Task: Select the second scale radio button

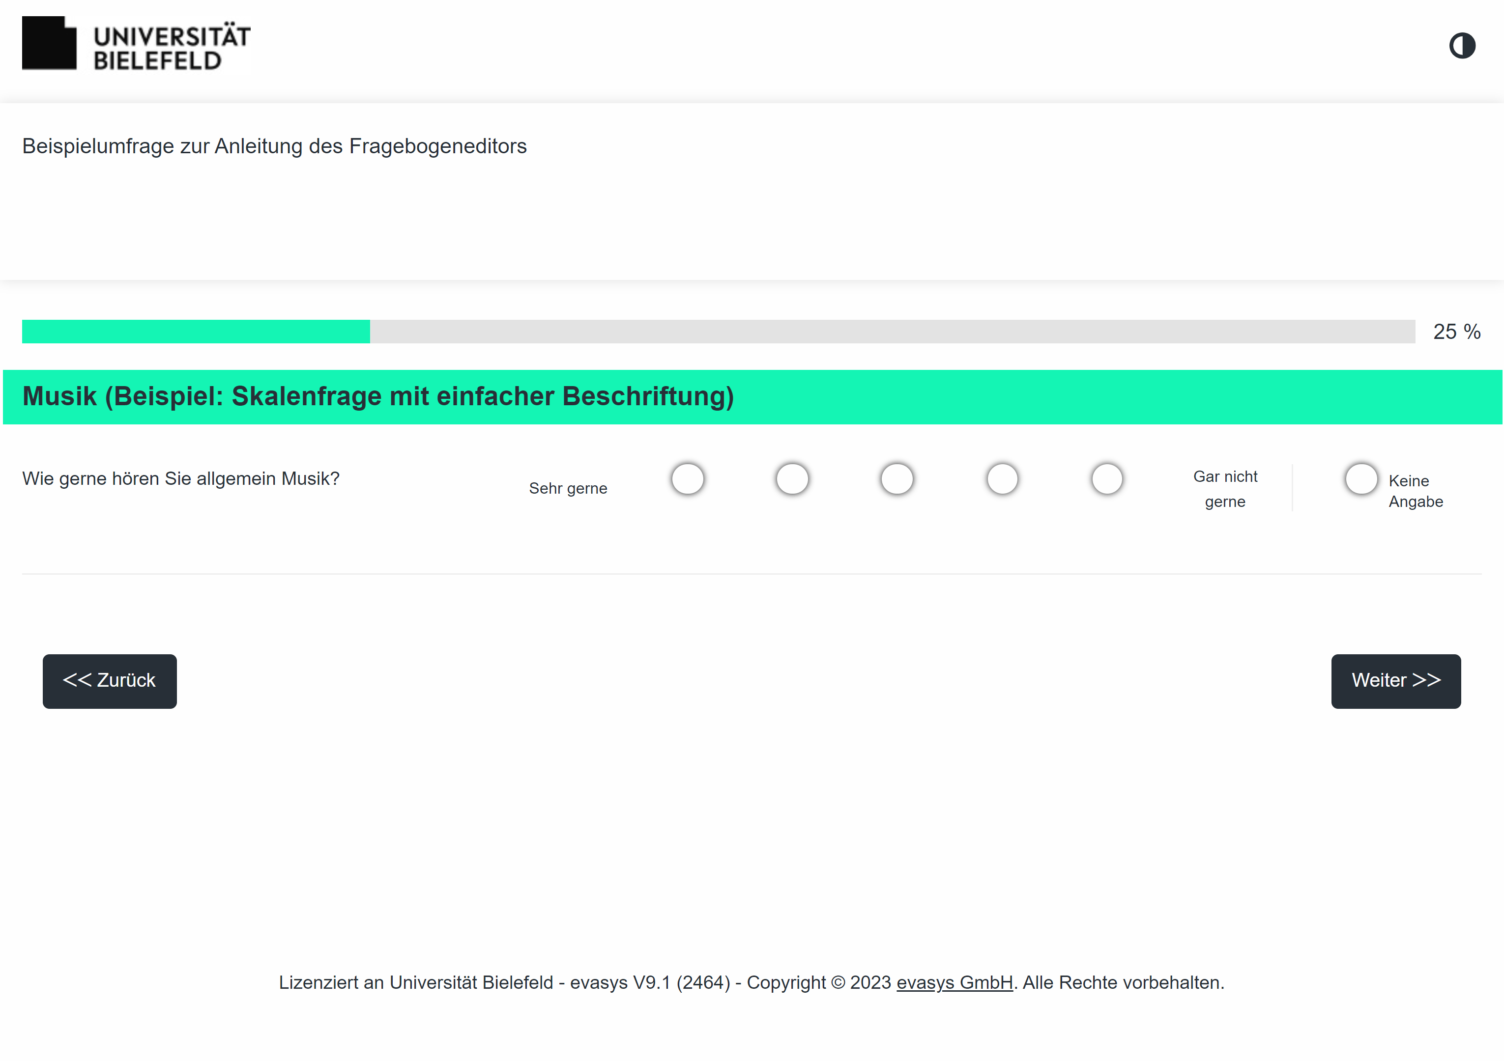Action: (x=792, y=478)
